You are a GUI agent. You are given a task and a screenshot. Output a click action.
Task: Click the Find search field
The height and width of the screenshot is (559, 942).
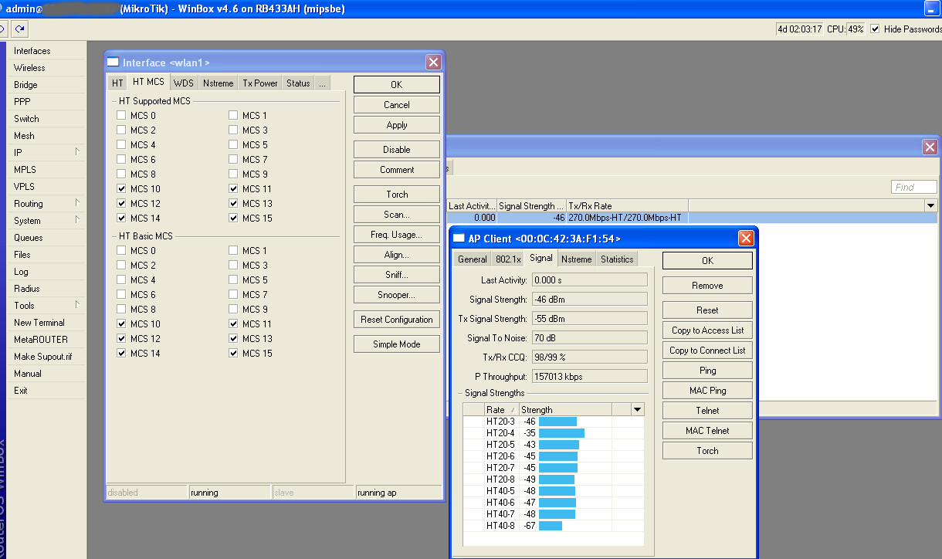click(x=913, y=187)
